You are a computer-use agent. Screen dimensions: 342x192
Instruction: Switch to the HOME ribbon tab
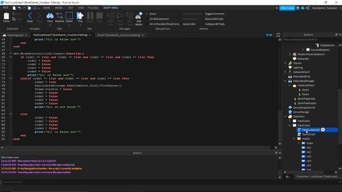(x=46, y=7)
